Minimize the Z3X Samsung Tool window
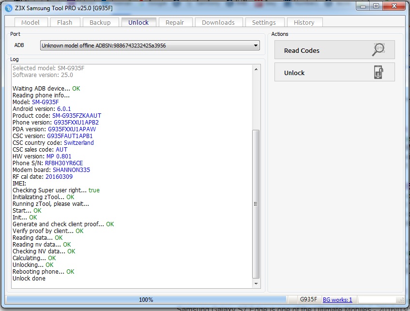 [x=363, y=6]
